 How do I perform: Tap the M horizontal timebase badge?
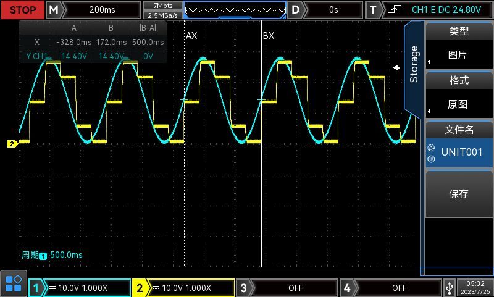coord(54,10)
